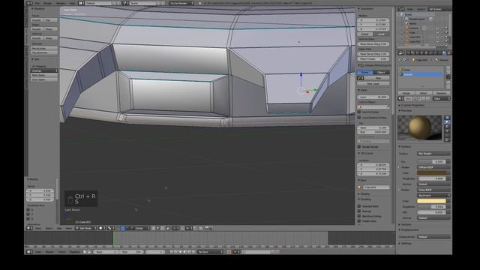Image resolution: width=480 pixels, height=270 pixels.
Task: Open the yellow Glass color swatch
Action: pyautogui.click(x=432, y=201)
